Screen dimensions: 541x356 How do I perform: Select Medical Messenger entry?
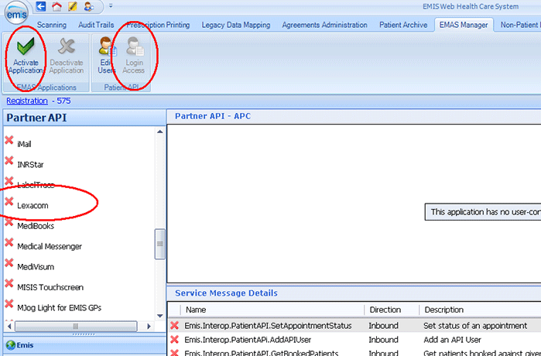pyautogui.click(x=50, y=246)
